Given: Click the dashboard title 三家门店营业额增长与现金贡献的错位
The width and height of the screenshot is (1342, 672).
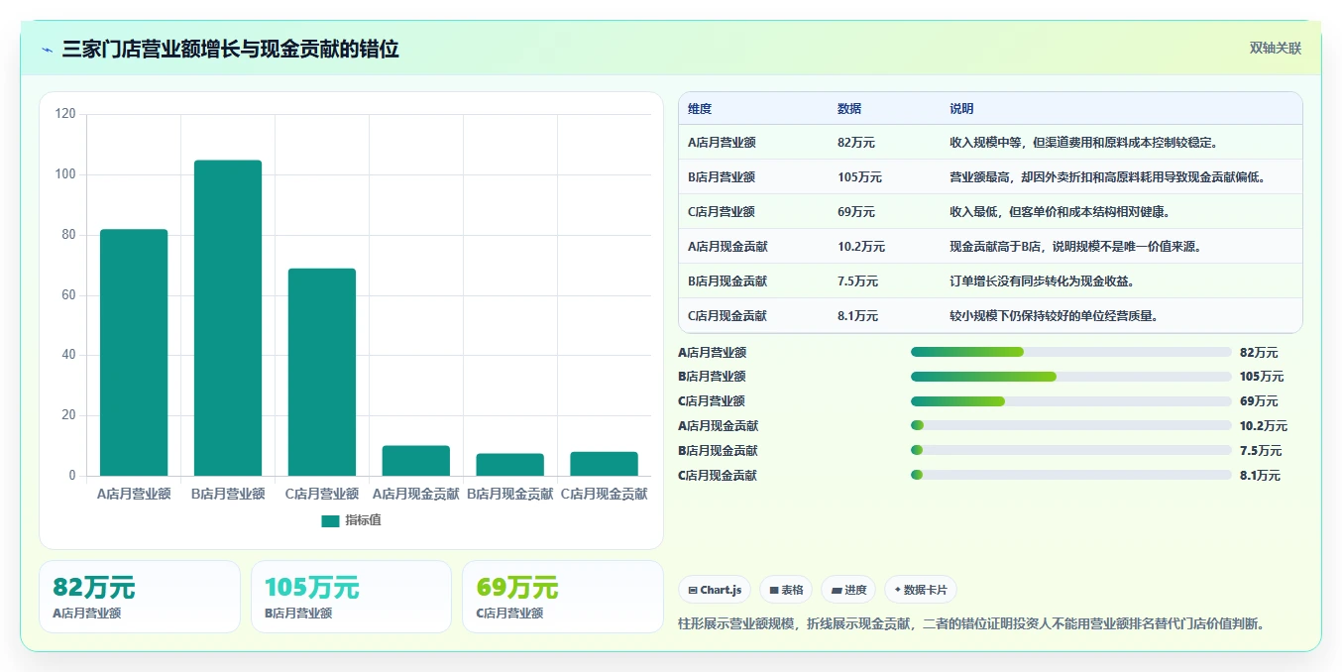Looking at the screenshot, I should pyautogui.click(x=230, y=50).
